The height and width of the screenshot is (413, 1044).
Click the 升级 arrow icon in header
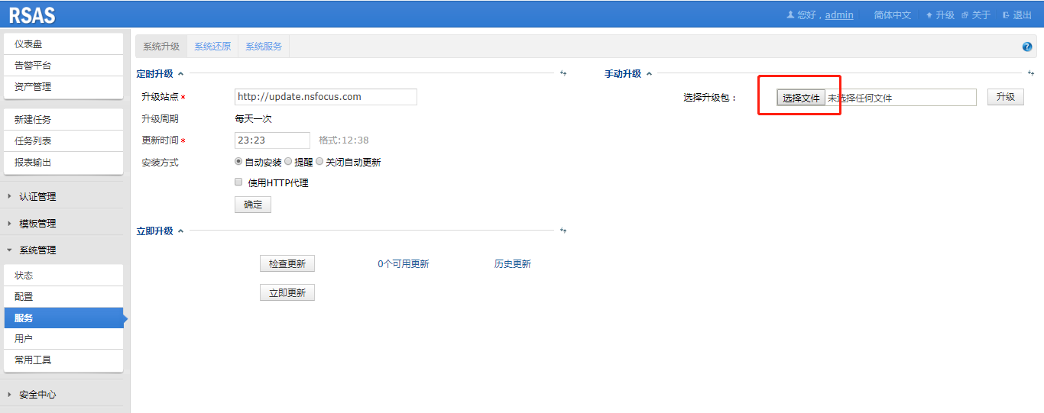click(929, 15)
